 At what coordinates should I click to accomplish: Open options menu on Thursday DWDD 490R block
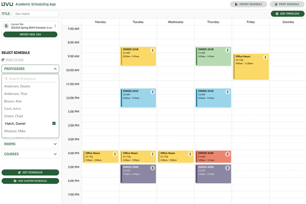coord(228,168)
